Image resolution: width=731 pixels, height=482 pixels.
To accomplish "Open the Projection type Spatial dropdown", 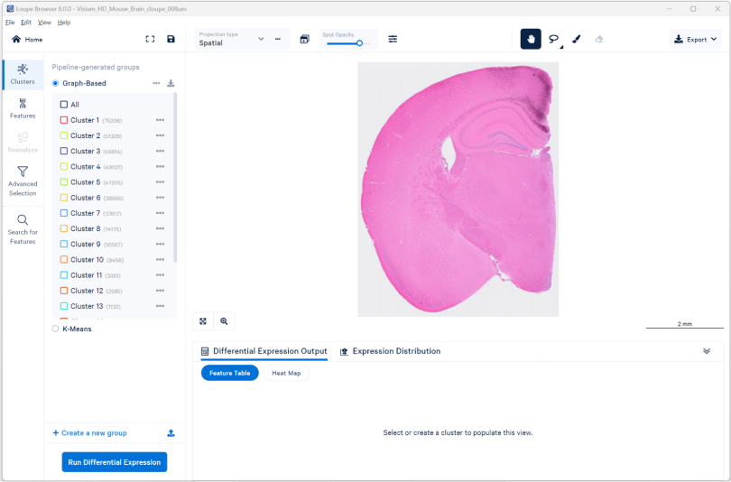I will coord(231,39).
